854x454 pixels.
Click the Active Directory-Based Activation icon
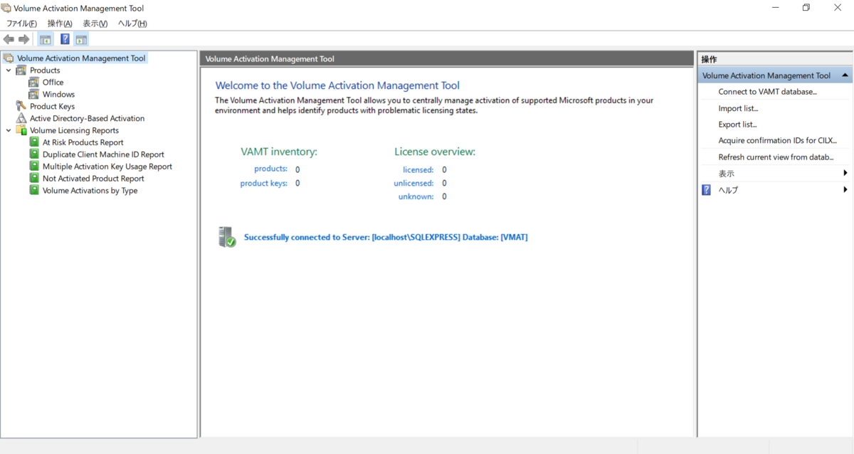click(21, 119)
